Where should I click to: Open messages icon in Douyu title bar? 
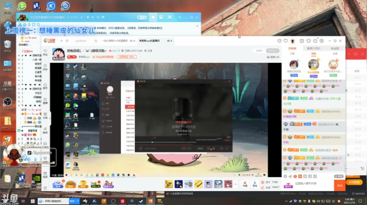pos(315,41)
